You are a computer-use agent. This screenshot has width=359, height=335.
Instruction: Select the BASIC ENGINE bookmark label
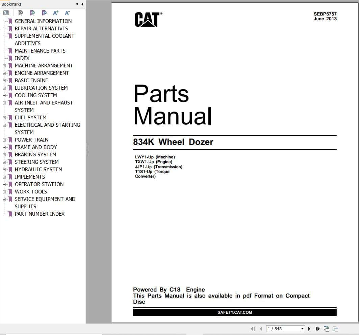tap(31, 81)
